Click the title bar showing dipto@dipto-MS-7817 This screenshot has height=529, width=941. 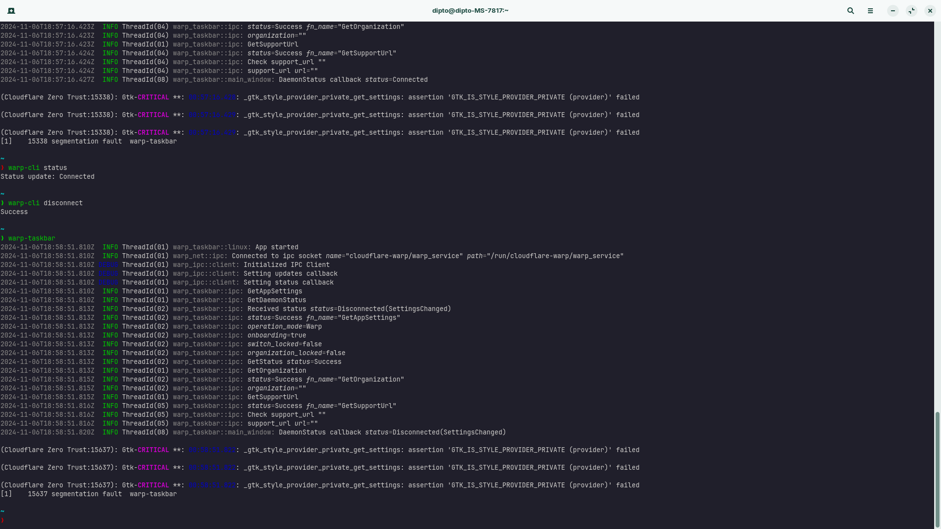[x=470, y=10]
